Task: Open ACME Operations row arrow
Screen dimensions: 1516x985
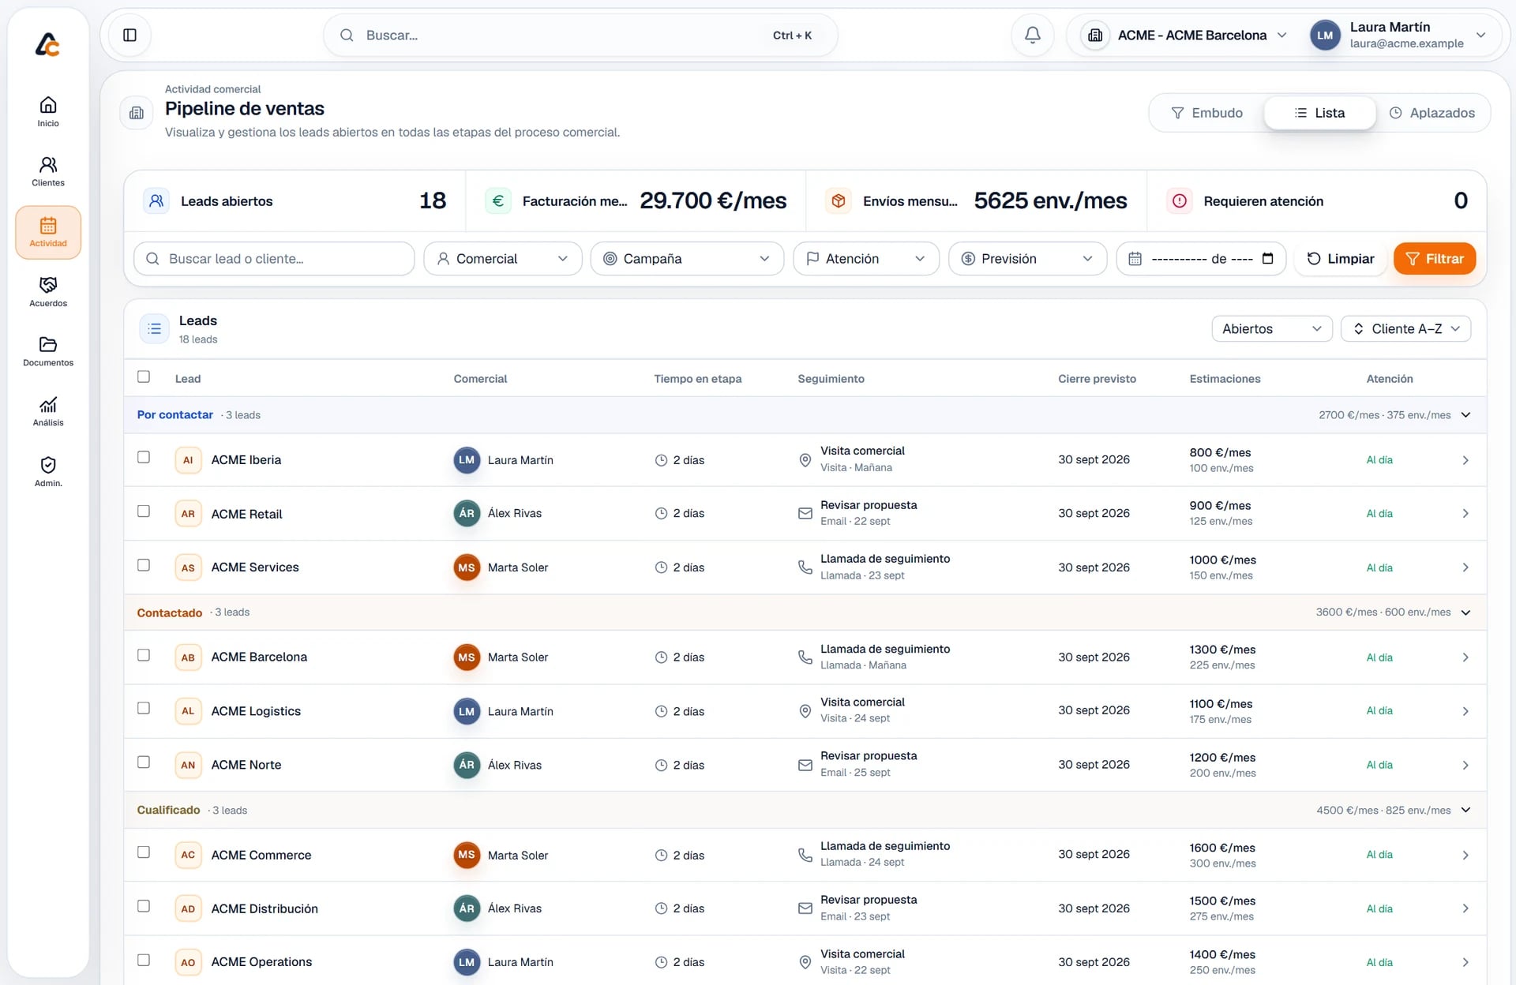Action: (x=1465, y=962)
